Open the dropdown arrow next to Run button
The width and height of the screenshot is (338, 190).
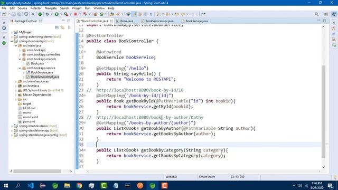click(x=61, y=14)
